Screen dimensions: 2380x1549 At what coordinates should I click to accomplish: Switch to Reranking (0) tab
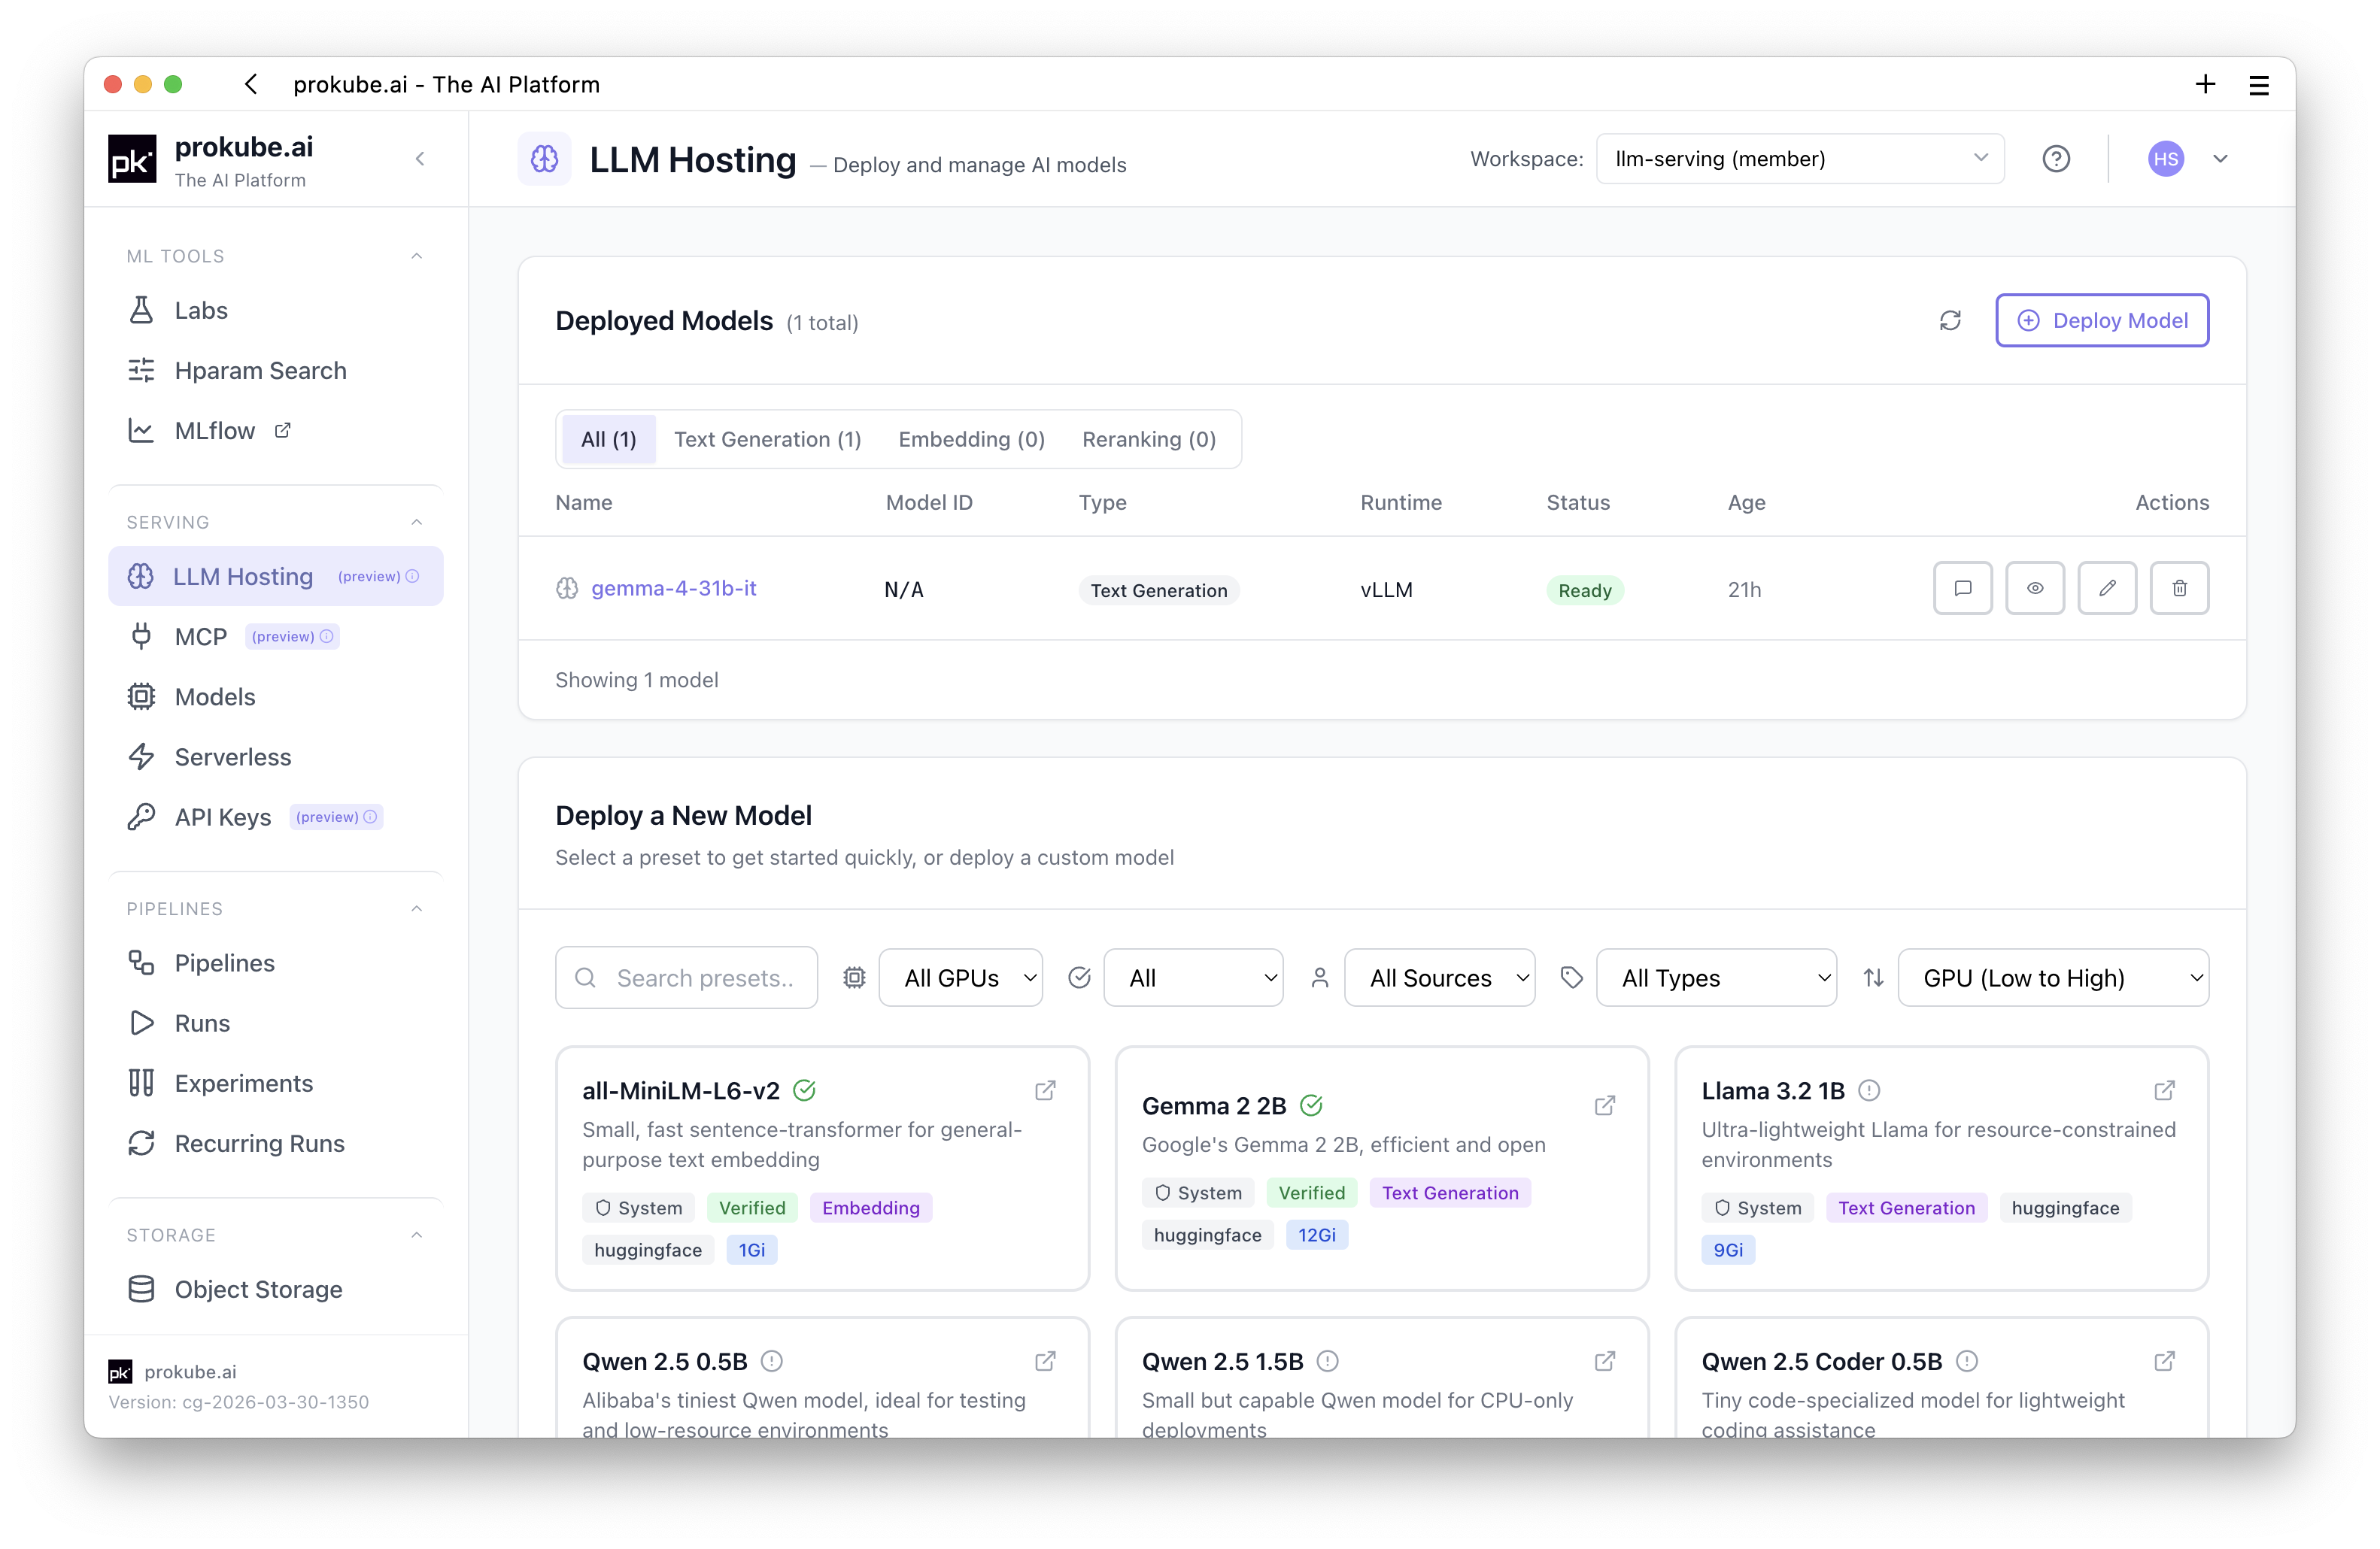pos(1148,440)
